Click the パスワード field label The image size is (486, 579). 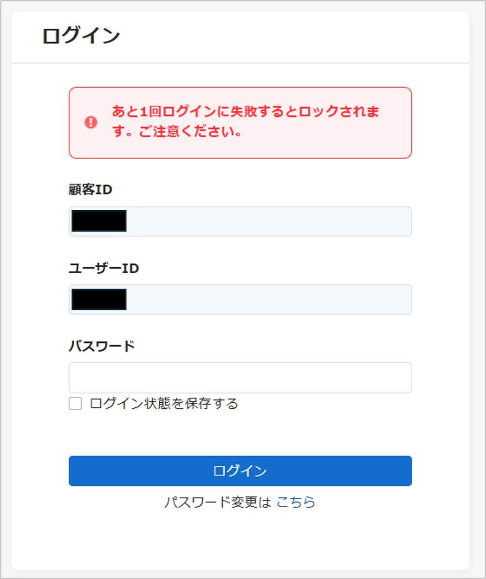102,346
